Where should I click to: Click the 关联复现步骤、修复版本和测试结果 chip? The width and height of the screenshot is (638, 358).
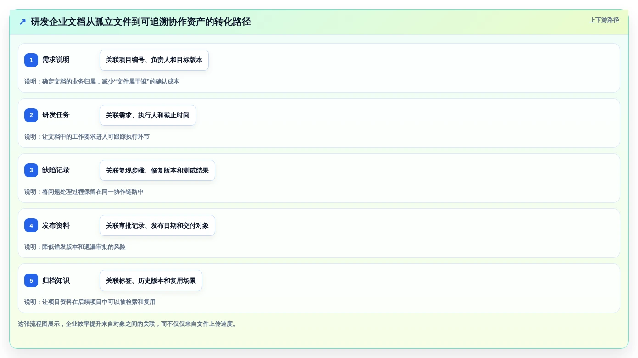[157, 170]
